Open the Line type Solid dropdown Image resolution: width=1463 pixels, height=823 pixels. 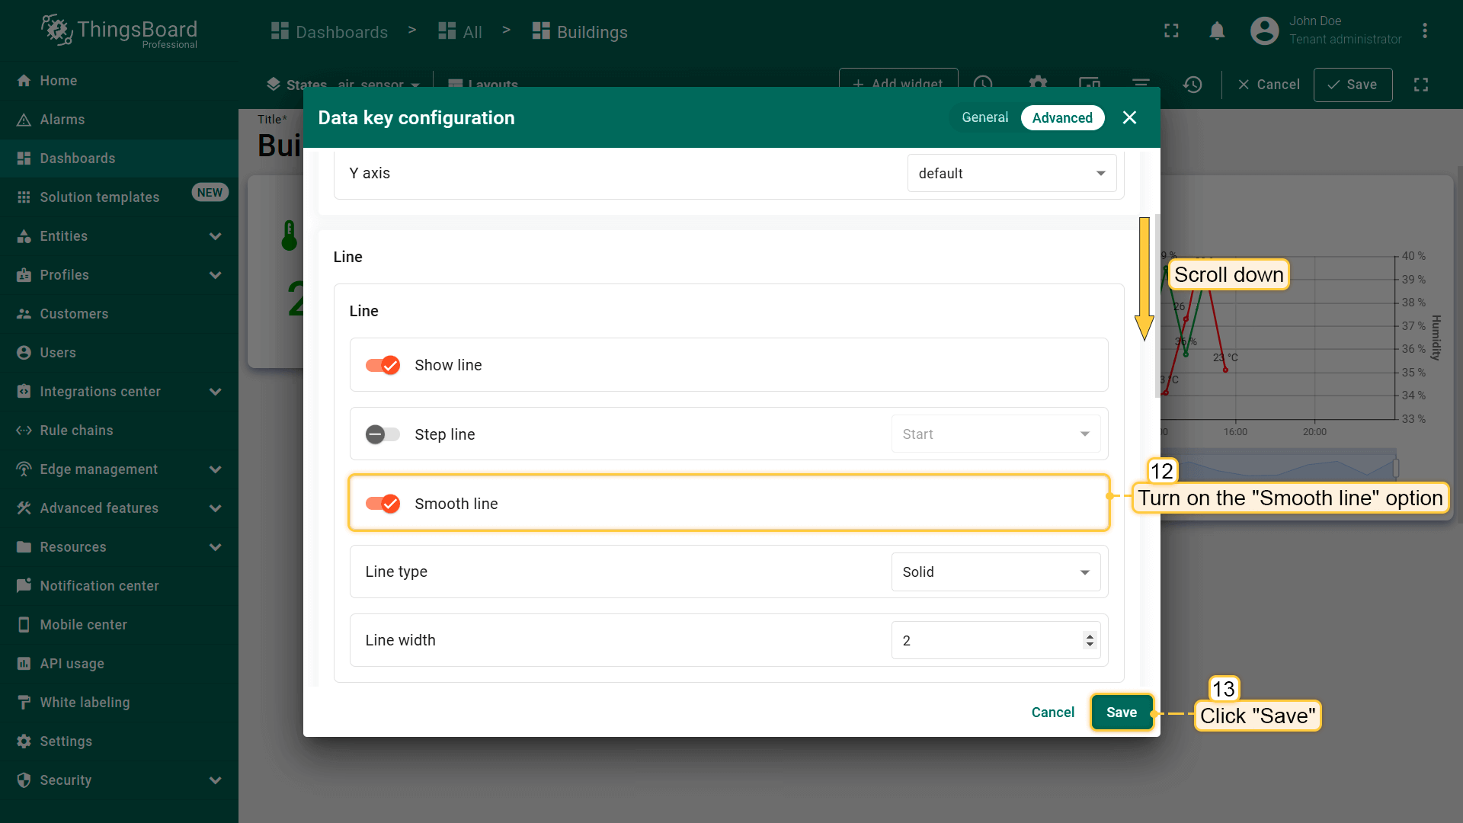click(x=995, y=572)
